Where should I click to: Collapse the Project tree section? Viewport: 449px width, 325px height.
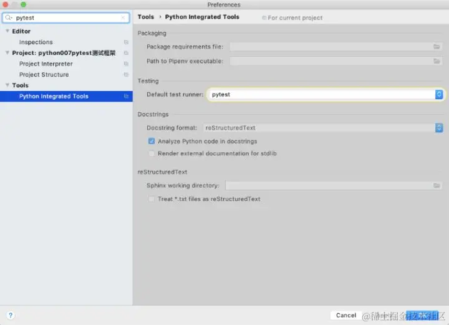7,52
